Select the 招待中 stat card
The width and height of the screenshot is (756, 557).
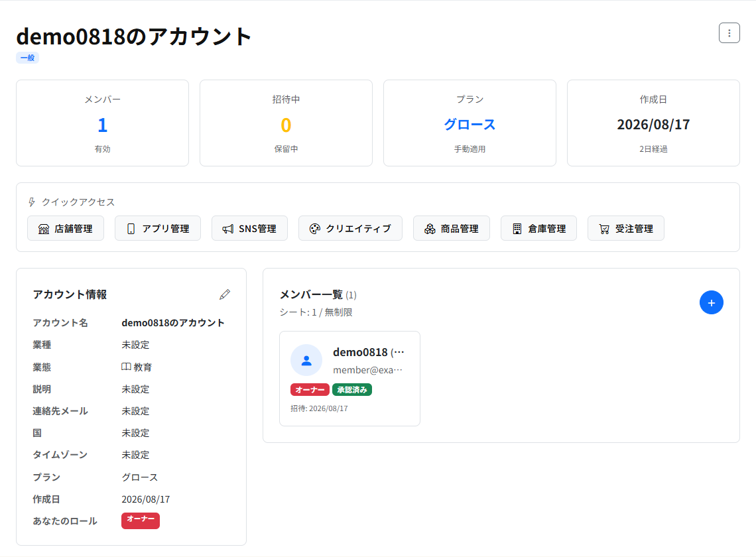pyautogui.click(x=286, y=123)
